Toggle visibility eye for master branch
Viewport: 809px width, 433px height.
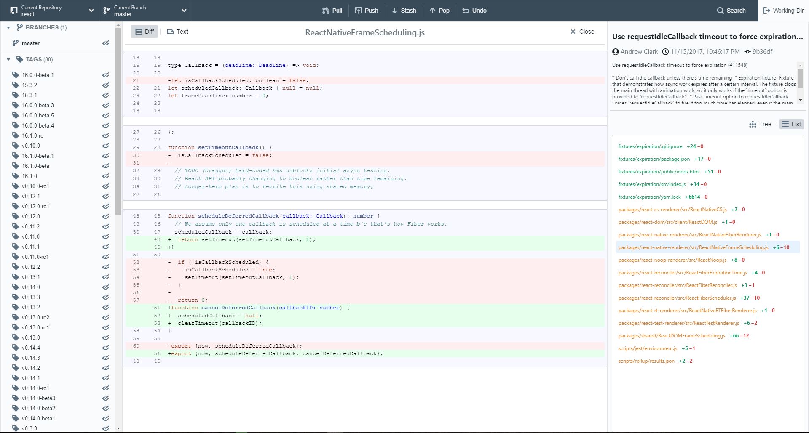tap(106, 43)
